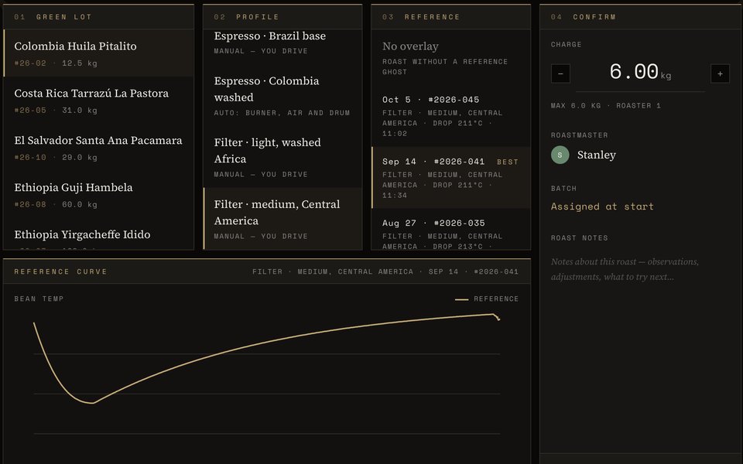Pick Filter · light, washed Africa profile
743x464 pixels.
(282, 157)
